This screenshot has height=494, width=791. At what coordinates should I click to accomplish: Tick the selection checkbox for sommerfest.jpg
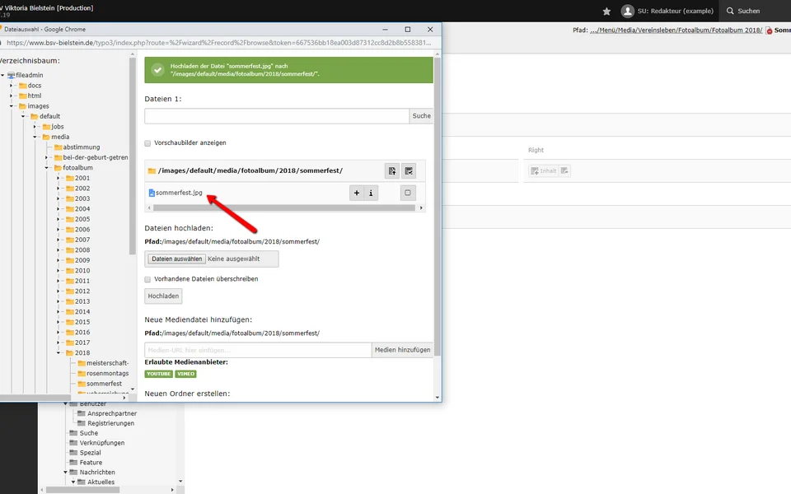tap(409, 193)
